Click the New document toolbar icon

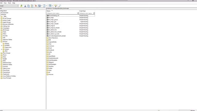click(x=44, y=6)
